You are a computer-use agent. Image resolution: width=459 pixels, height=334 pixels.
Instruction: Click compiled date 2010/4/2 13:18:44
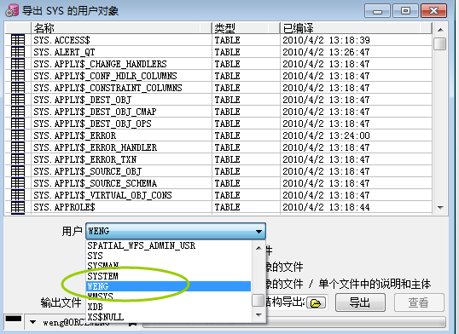coord(326,207)
